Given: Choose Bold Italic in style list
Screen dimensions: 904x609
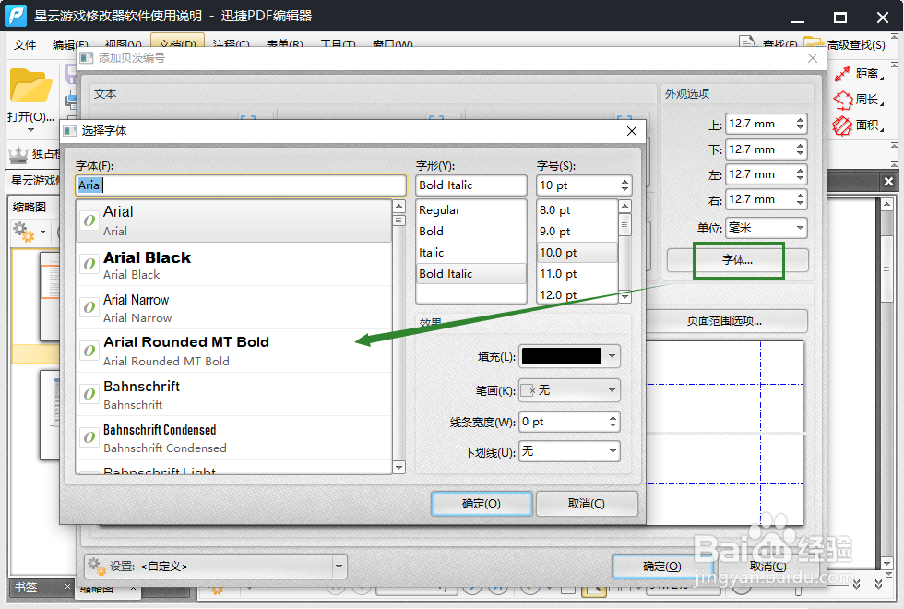Looking at the screenshot, I should coord(471,274).
